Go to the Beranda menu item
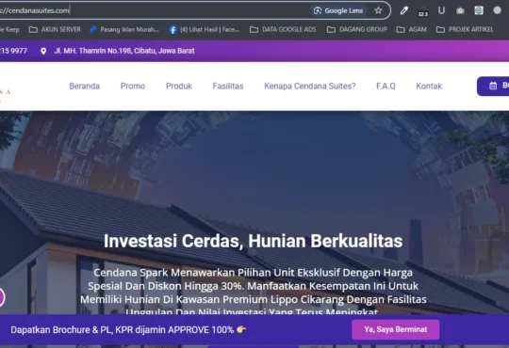The width and height of the screenshot is (509, 348). [85, 87]
